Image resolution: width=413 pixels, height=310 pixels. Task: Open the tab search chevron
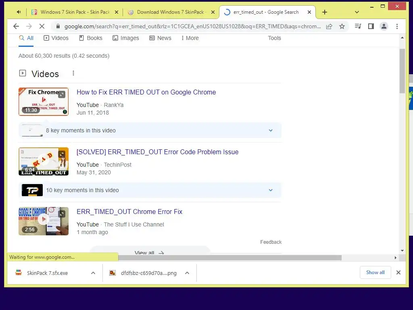click(x=357, y=12)
